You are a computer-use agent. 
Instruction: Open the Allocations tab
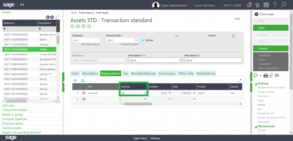(90, 73)
